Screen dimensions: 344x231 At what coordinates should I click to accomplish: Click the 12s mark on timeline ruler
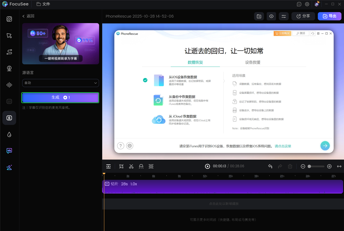point(205,176)
